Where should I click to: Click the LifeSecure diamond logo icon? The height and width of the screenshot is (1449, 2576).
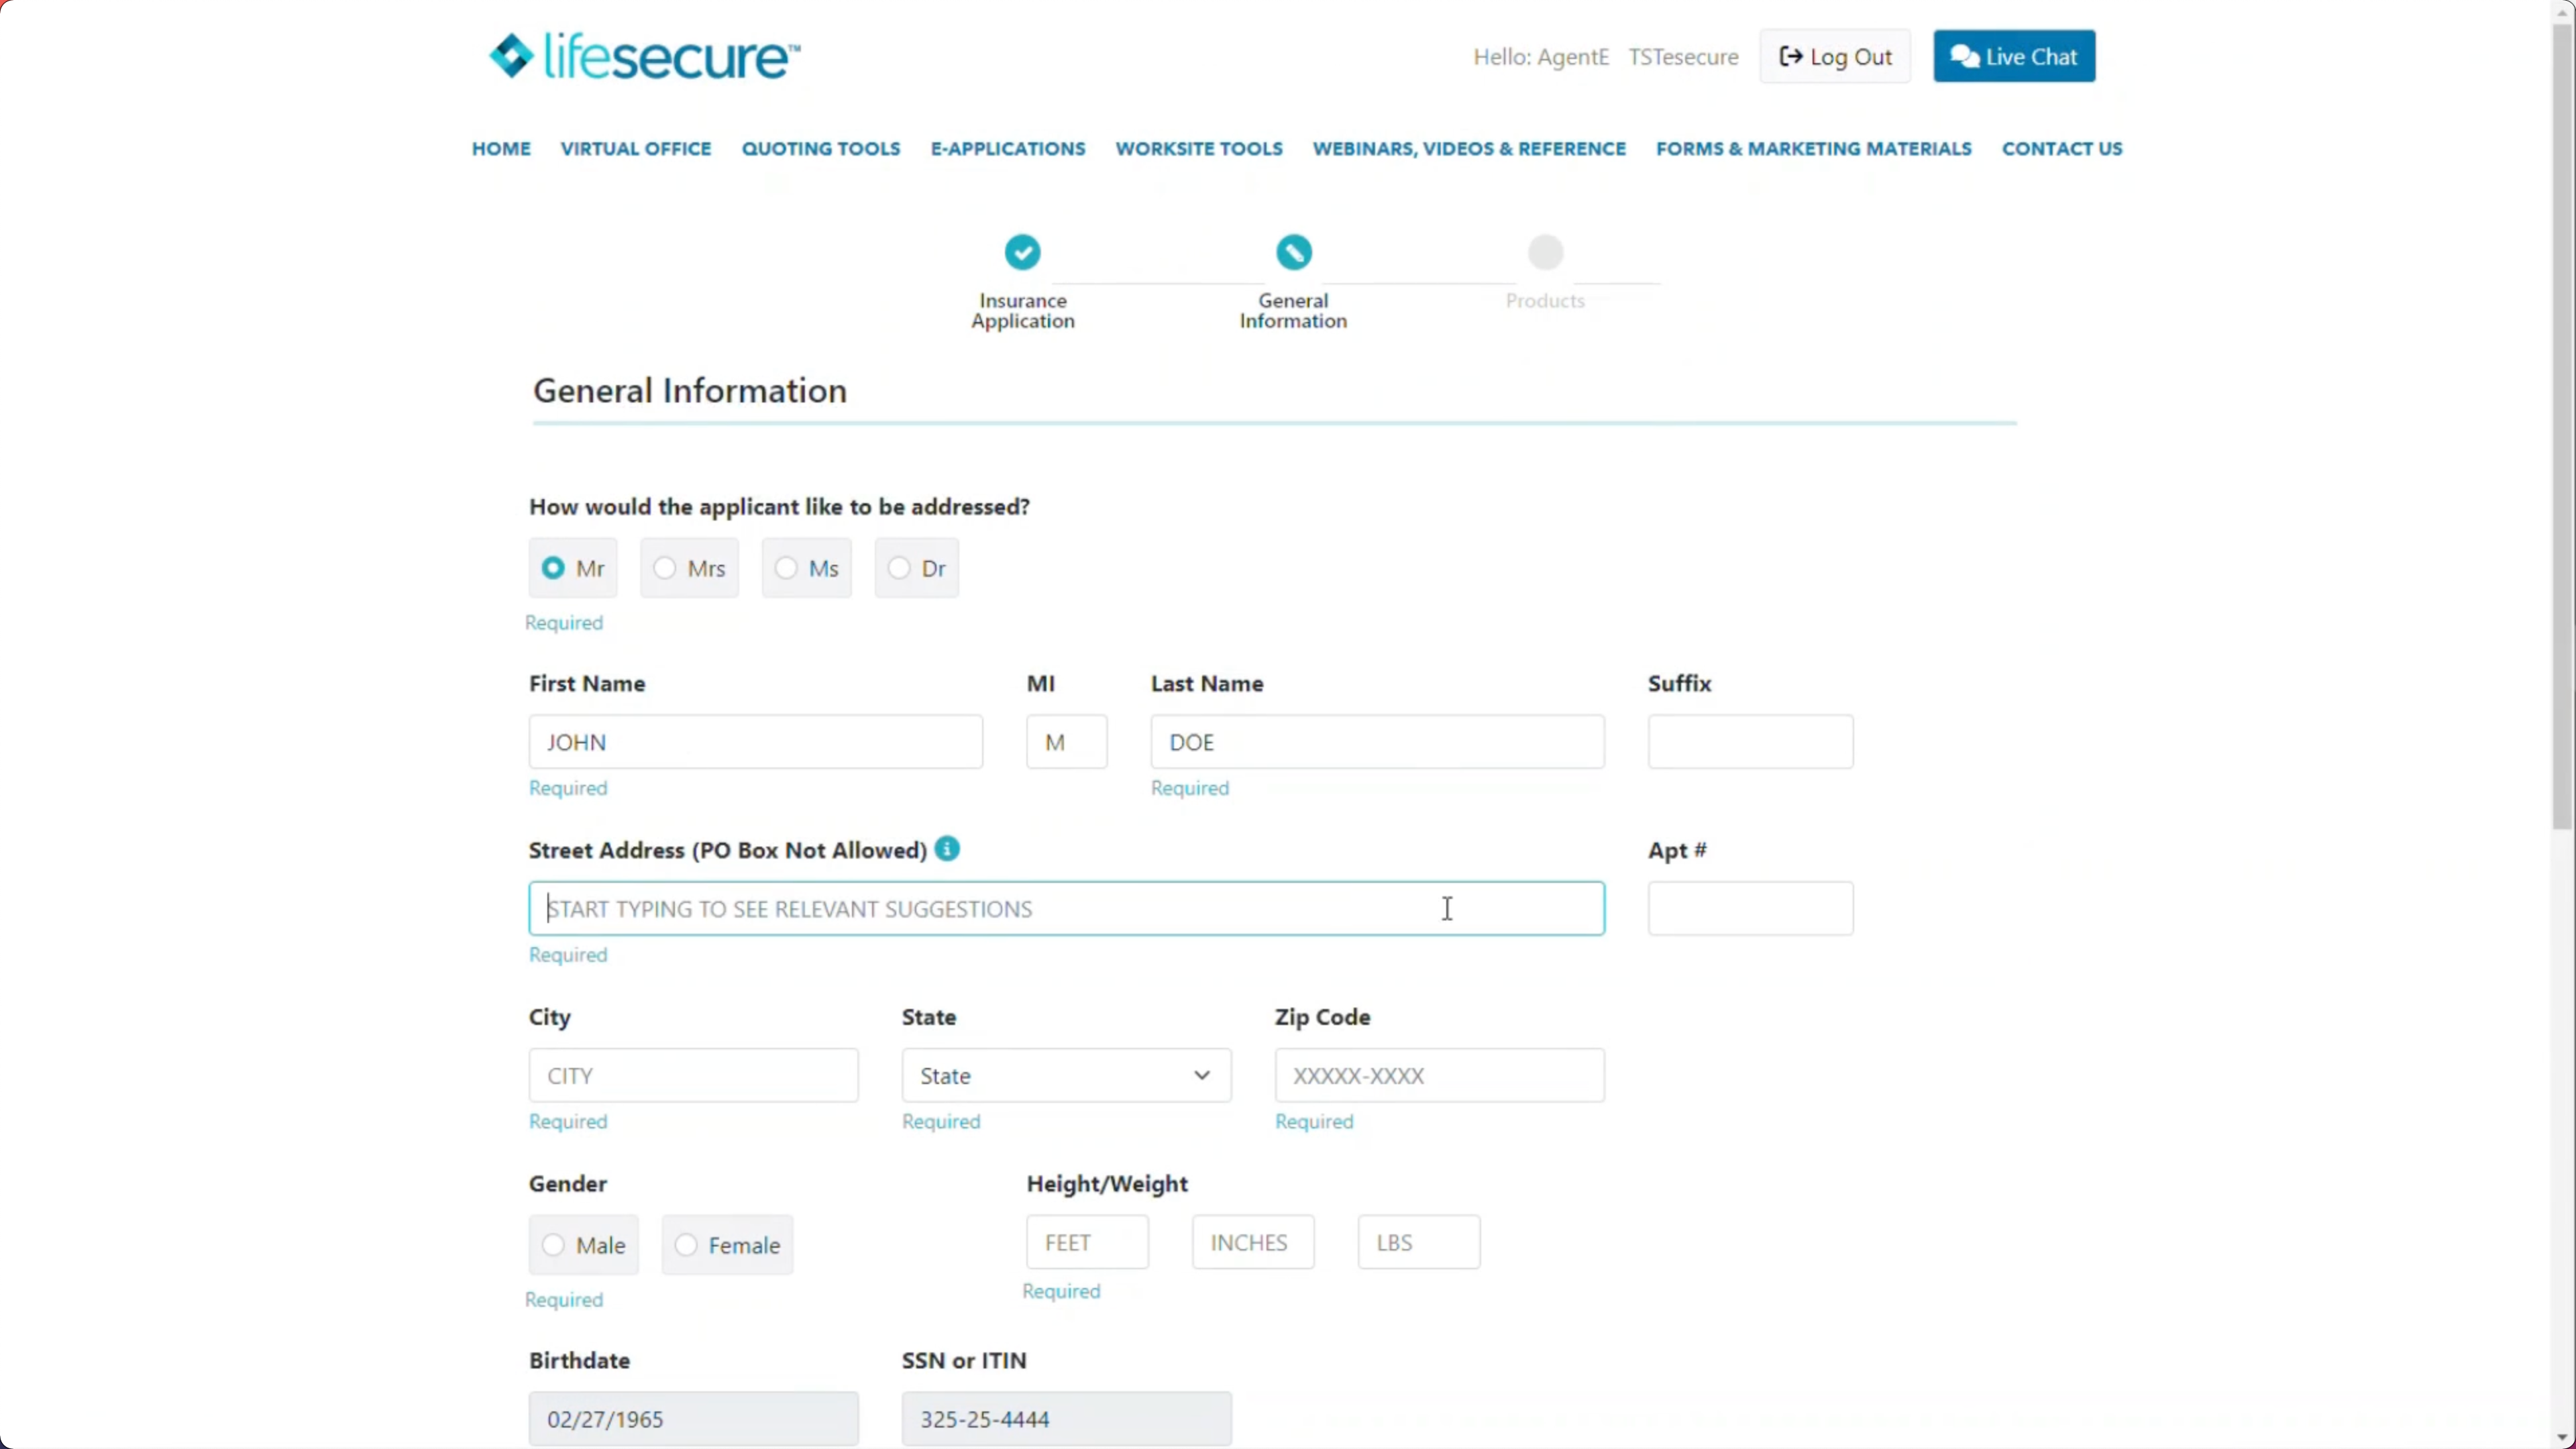512,55
